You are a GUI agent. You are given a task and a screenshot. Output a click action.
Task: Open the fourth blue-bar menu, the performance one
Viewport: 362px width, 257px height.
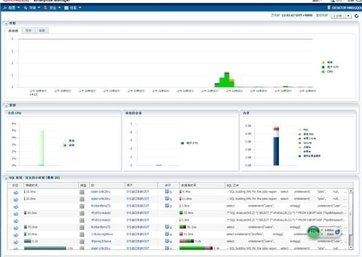(73, 8)
